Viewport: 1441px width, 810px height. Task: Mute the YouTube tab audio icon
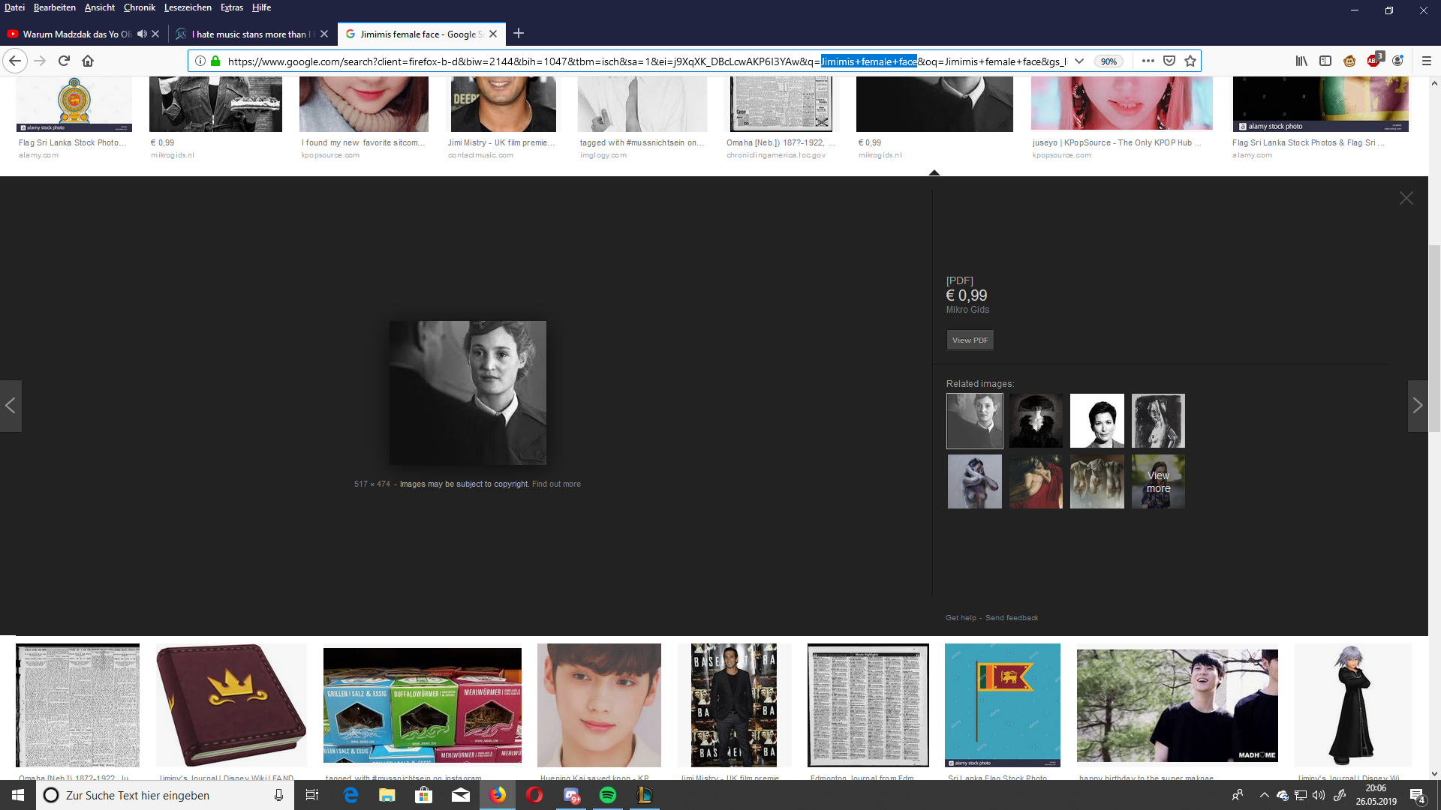(142, 34)
